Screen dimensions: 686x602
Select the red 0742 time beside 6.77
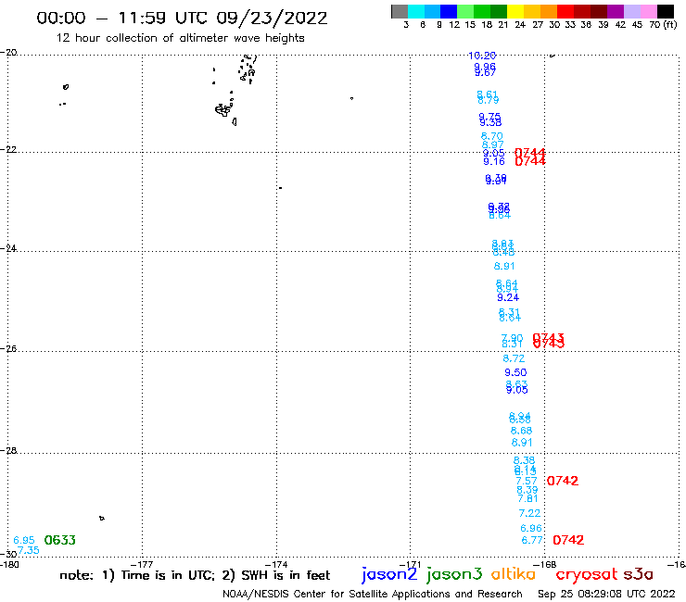point(568,540)
